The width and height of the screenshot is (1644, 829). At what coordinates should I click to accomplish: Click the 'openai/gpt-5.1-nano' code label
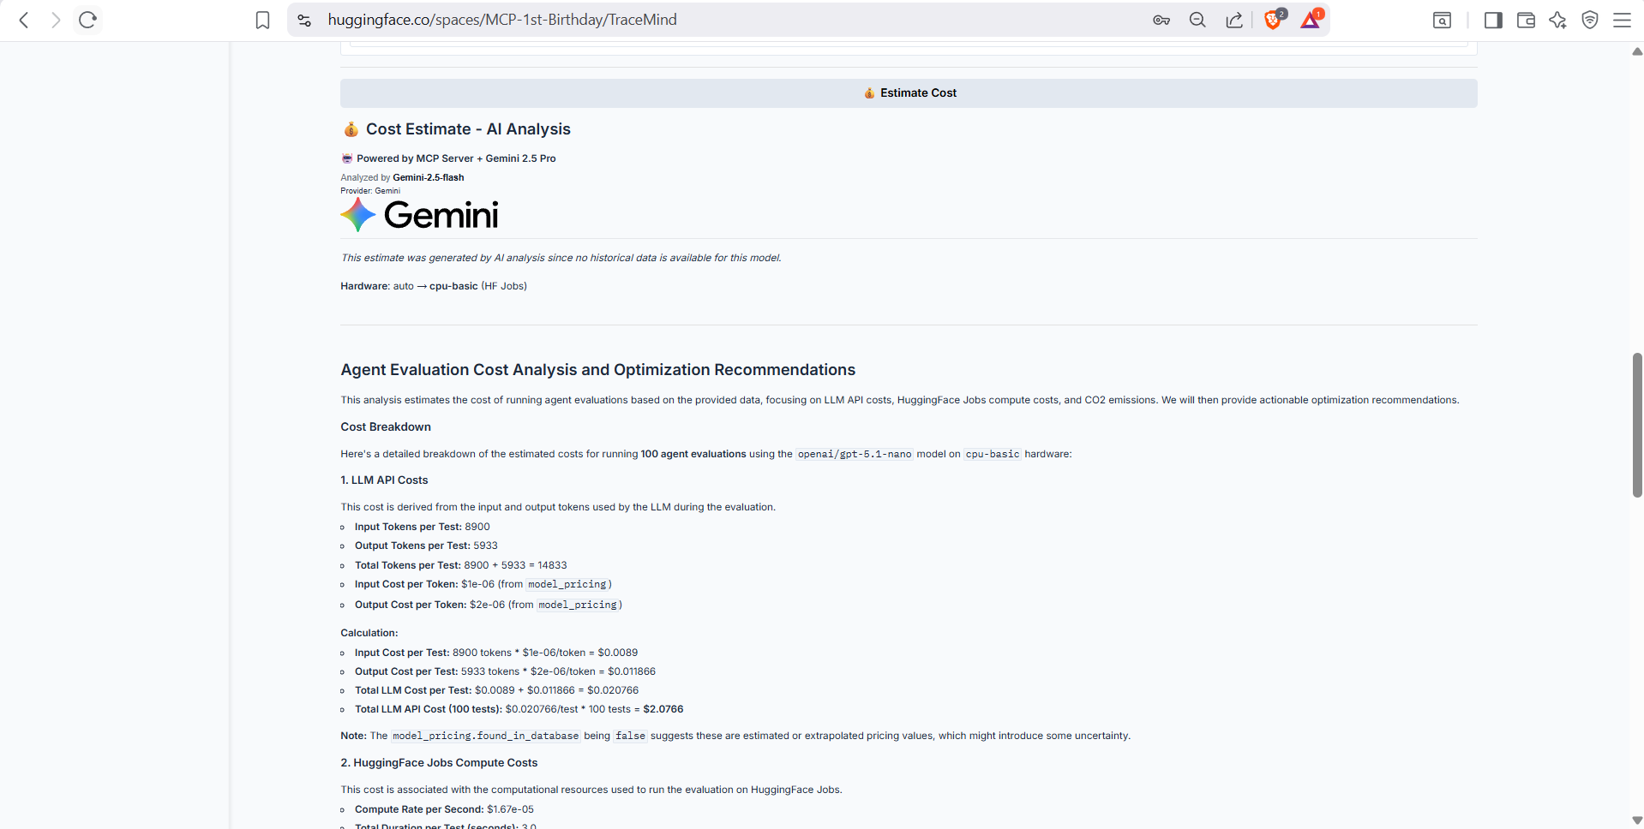(855, 454)
